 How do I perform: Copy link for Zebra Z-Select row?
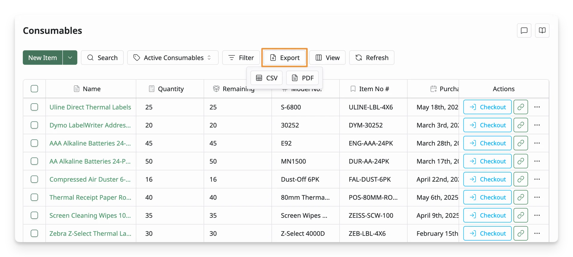(521, 233)
